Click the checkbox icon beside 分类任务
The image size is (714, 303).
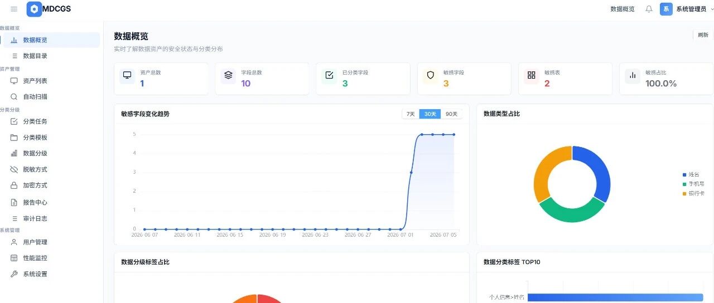[x=14, y=121]
